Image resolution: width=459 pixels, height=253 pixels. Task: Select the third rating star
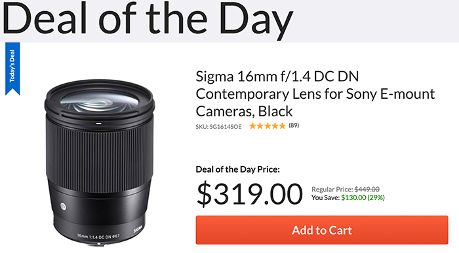click(268, 126)
